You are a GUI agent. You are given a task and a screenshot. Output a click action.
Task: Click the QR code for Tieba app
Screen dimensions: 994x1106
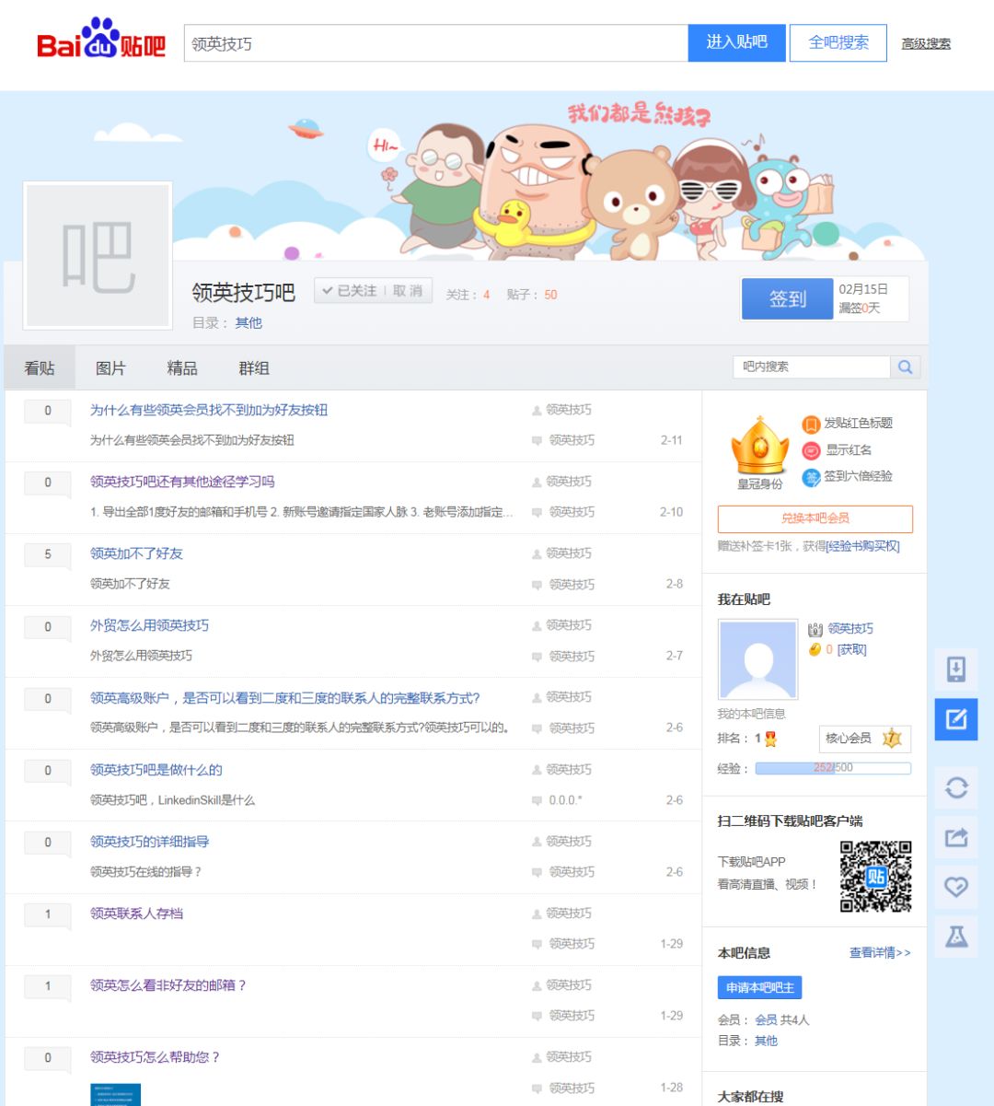click(875, 876)
